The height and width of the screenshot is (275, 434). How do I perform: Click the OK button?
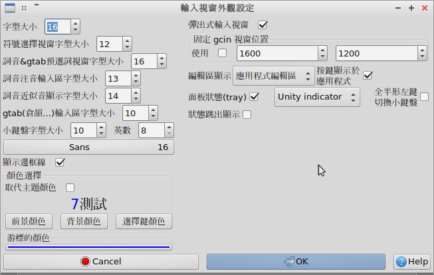pos(296,262)
